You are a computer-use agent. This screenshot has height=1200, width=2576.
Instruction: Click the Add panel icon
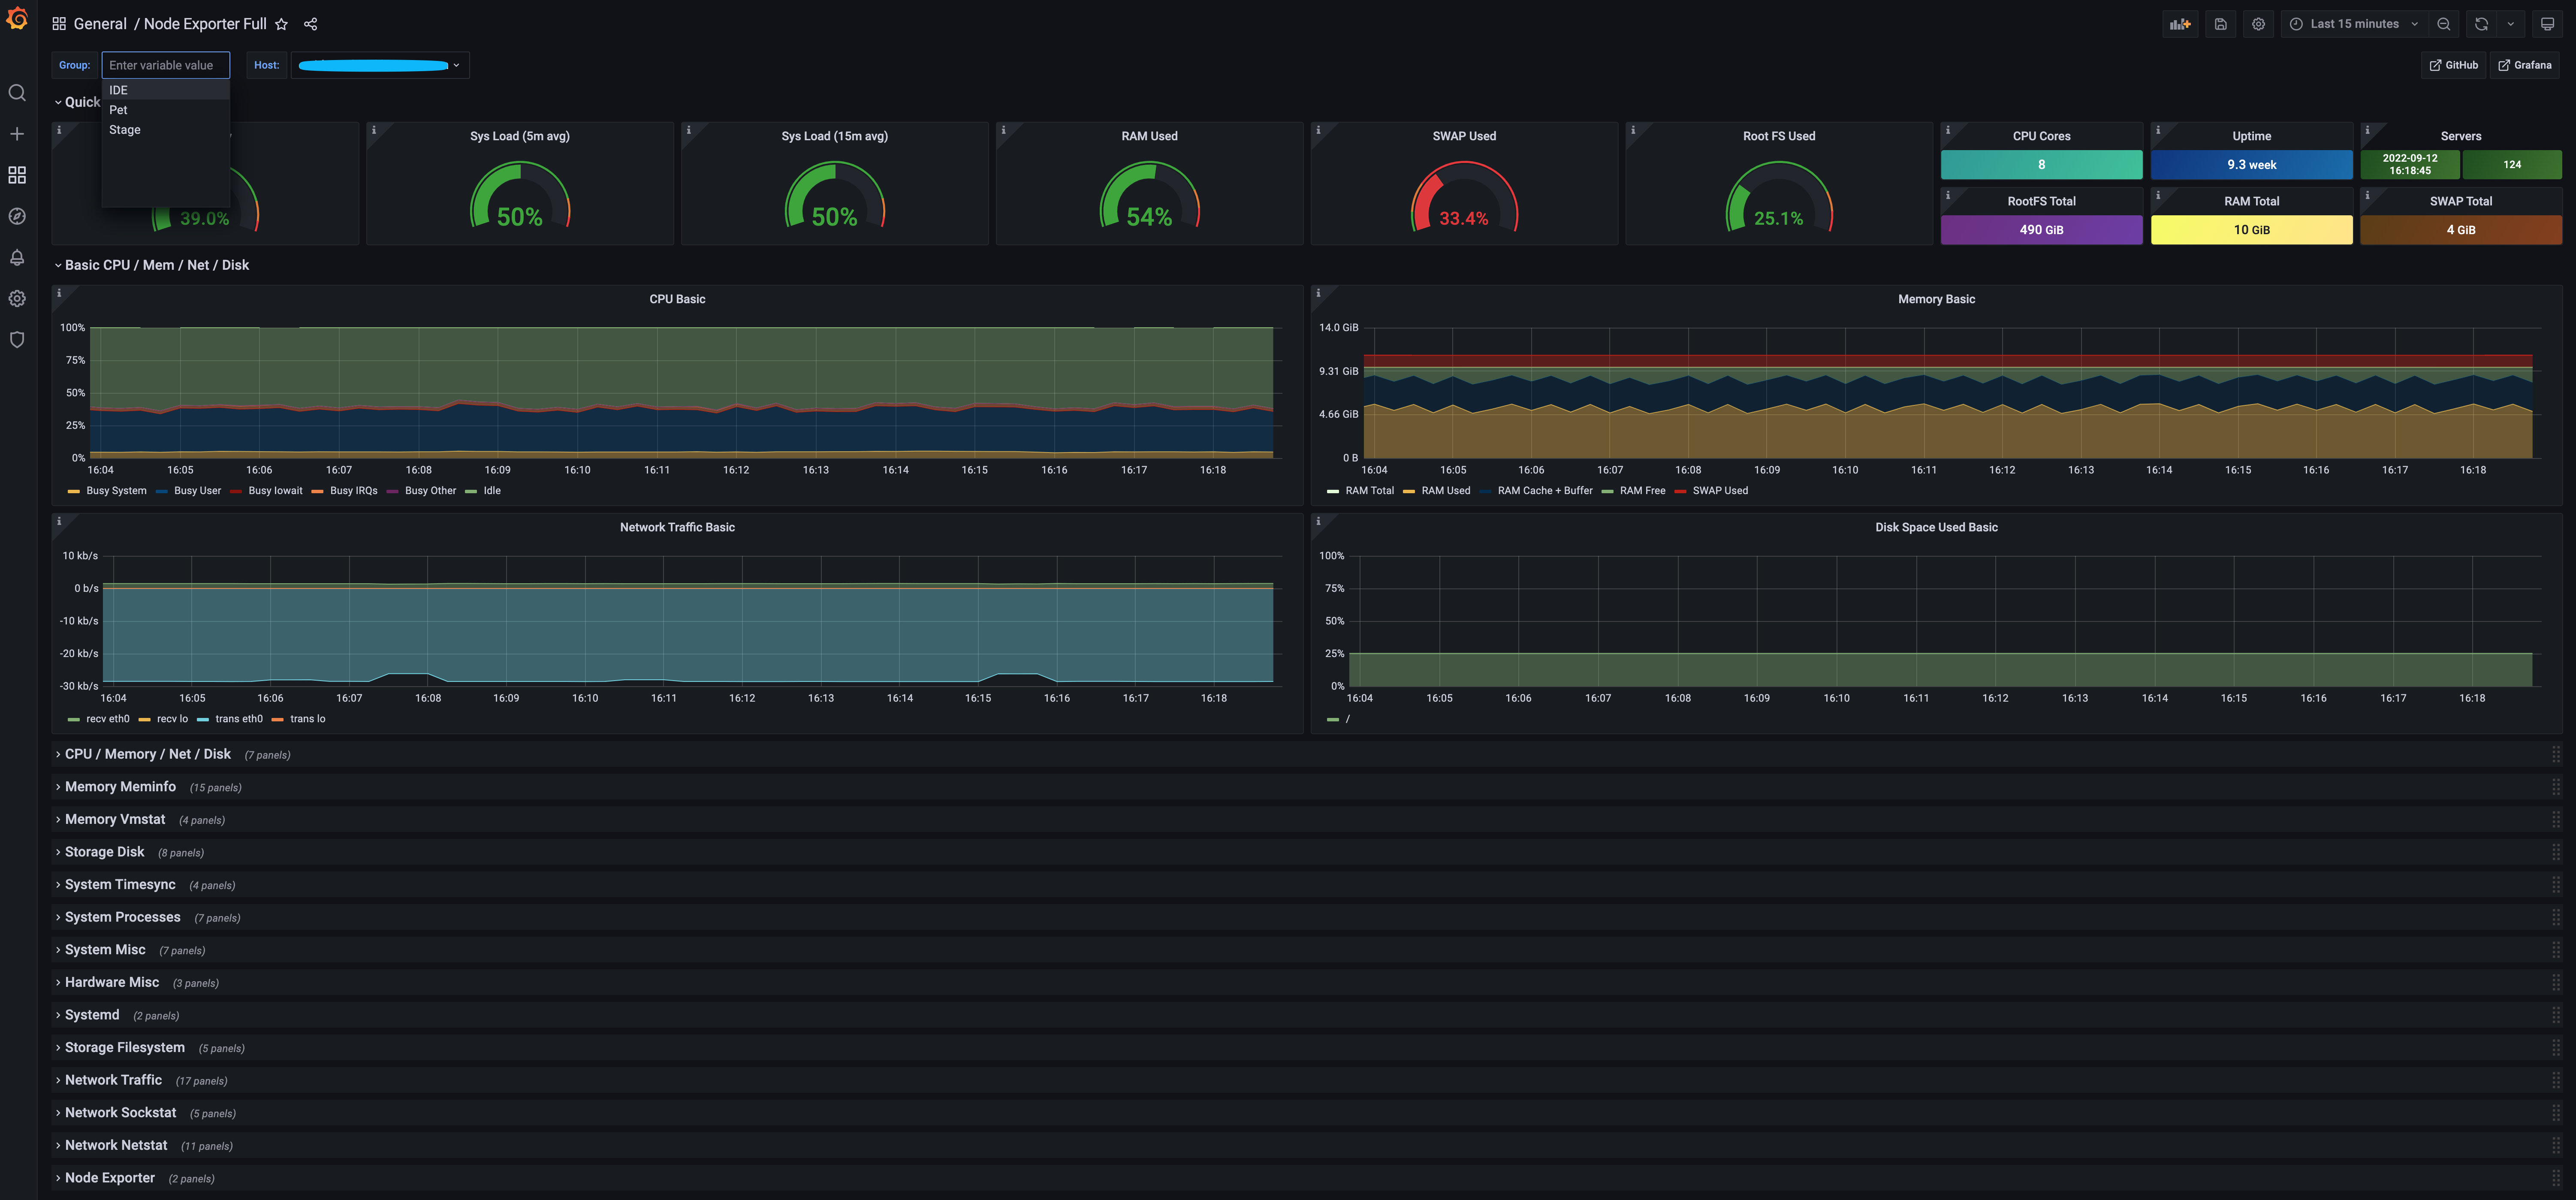[2181, 24]
